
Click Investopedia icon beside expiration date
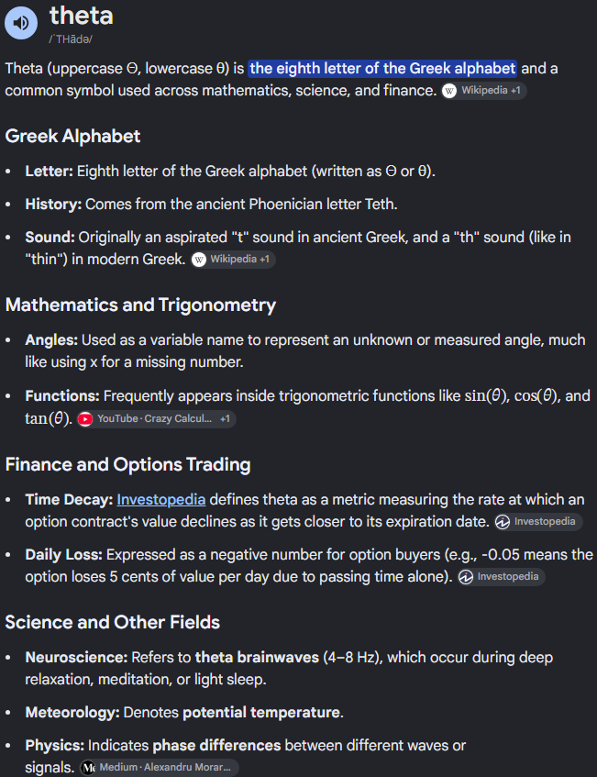[503, 522]
